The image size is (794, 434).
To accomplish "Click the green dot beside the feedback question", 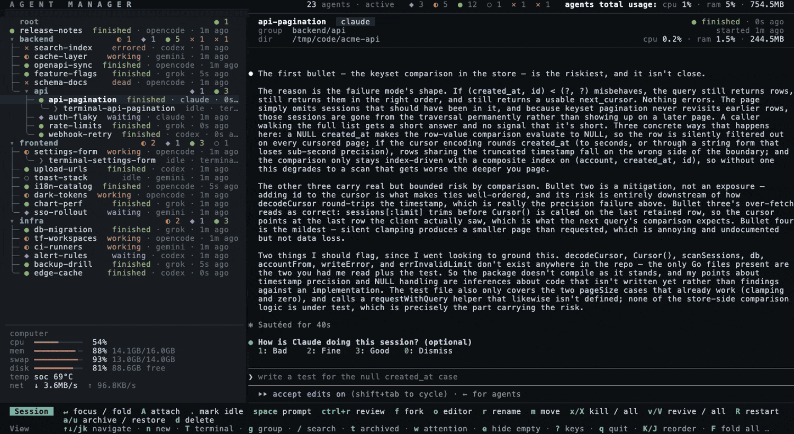I will click(x=251, y=342).
